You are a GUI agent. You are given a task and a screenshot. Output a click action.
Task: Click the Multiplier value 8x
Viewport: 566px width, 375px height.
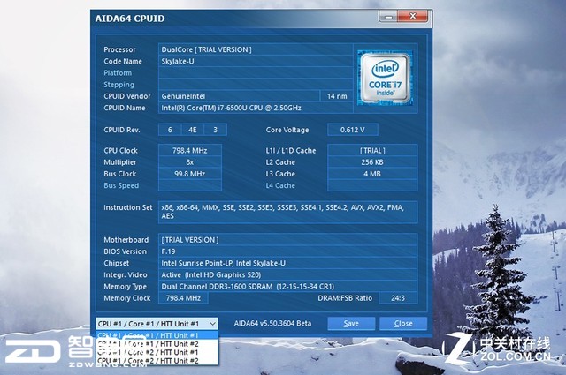point(190,162)
